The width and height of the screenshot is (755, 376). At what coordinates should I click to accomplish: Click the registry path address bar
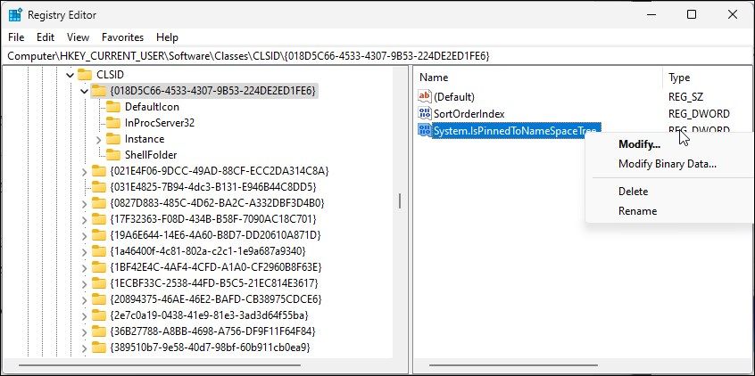point(377,56)
